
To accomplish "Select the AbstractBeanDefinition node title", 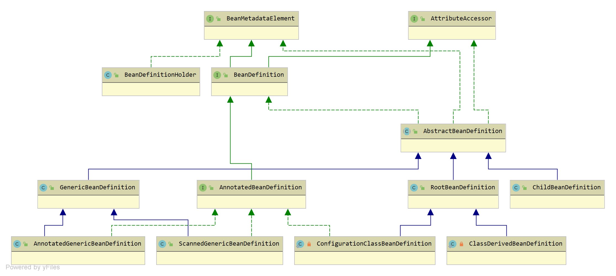I will tap(463, 131).
